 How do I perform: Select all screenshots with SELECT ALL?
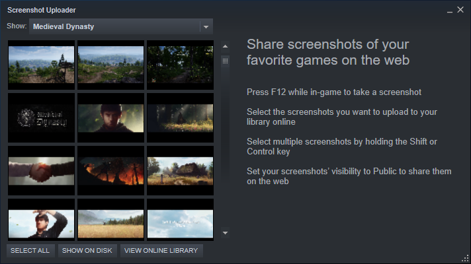[30, 251]
